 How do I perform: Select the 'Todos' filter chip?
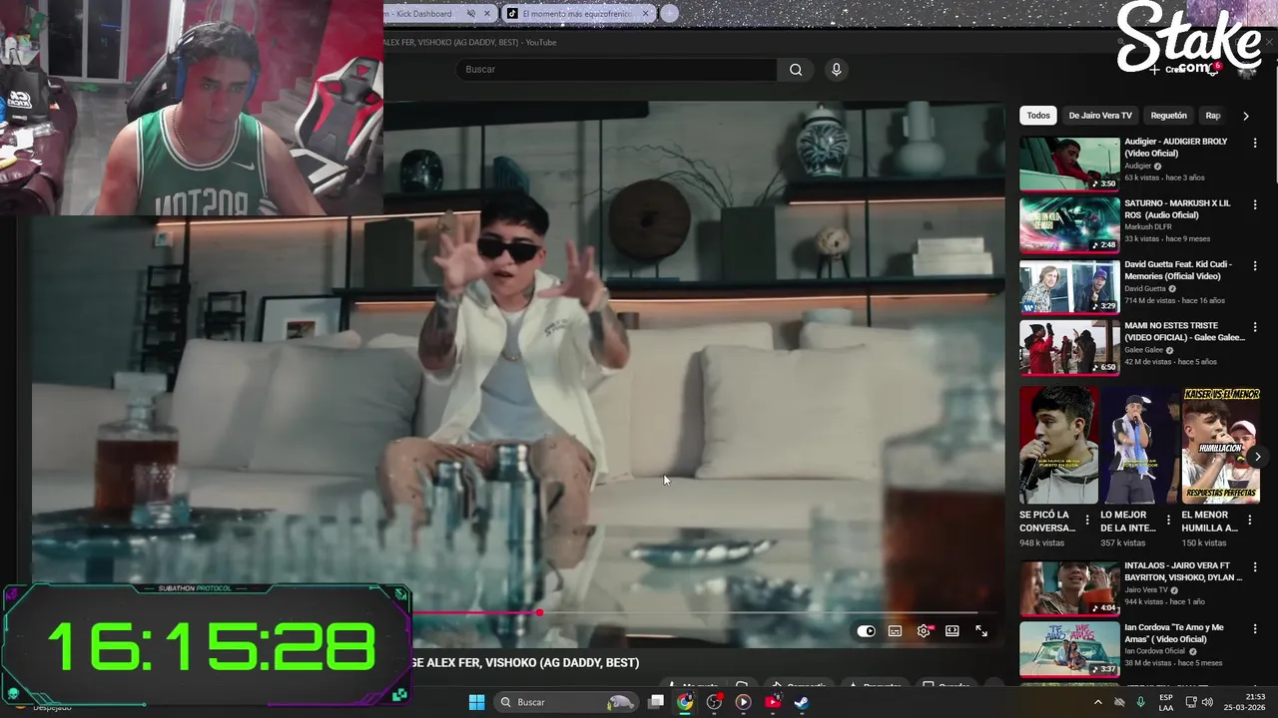(1038, 116)
